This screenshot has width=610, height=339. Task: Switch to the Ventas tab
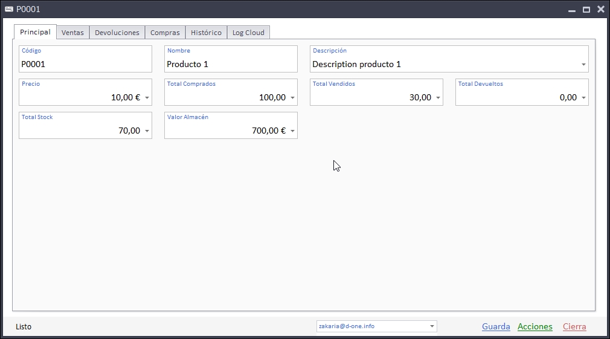[x=72, y=33]
